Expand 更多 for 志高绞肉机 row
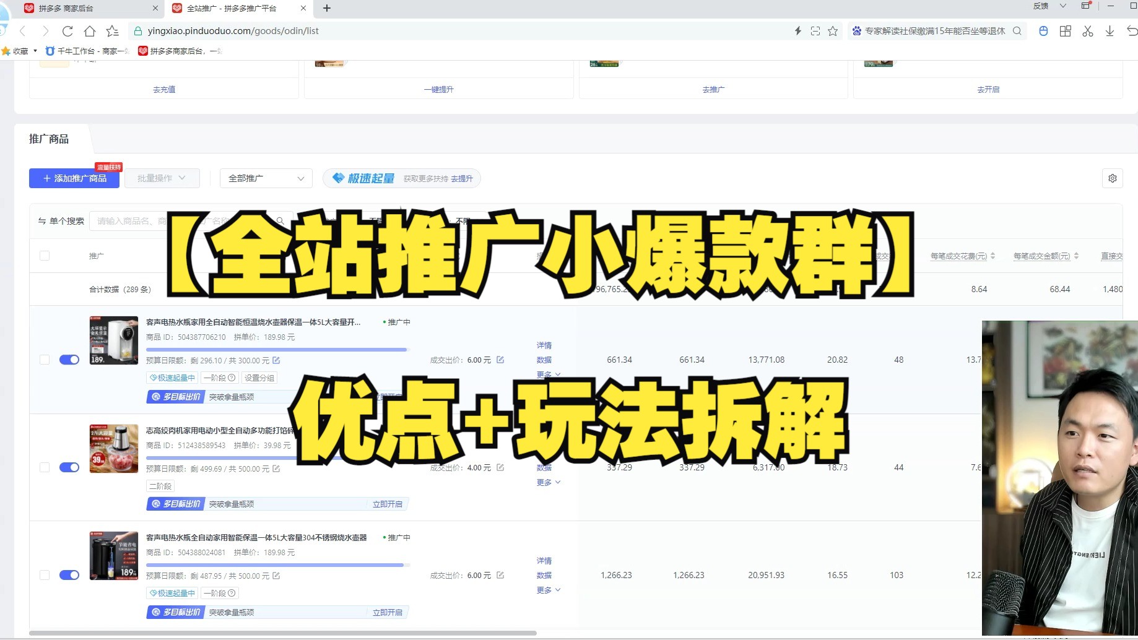The image size is (1138, 640). coord(549,482)
